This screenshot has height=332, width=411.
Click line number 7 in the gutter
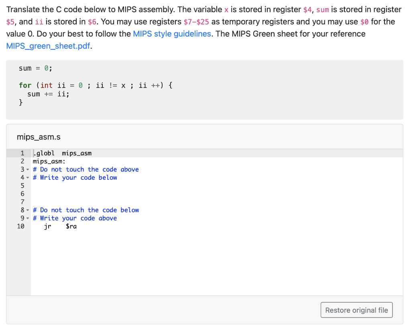[x=22, y=202]
